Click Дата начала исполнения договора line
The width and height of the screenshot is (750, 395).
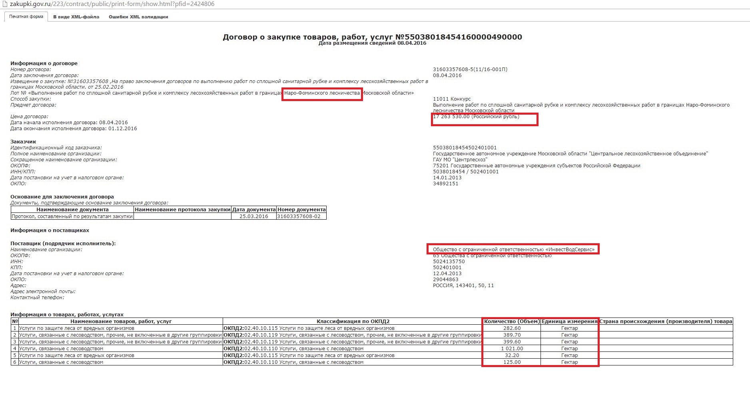pos(69,123)
